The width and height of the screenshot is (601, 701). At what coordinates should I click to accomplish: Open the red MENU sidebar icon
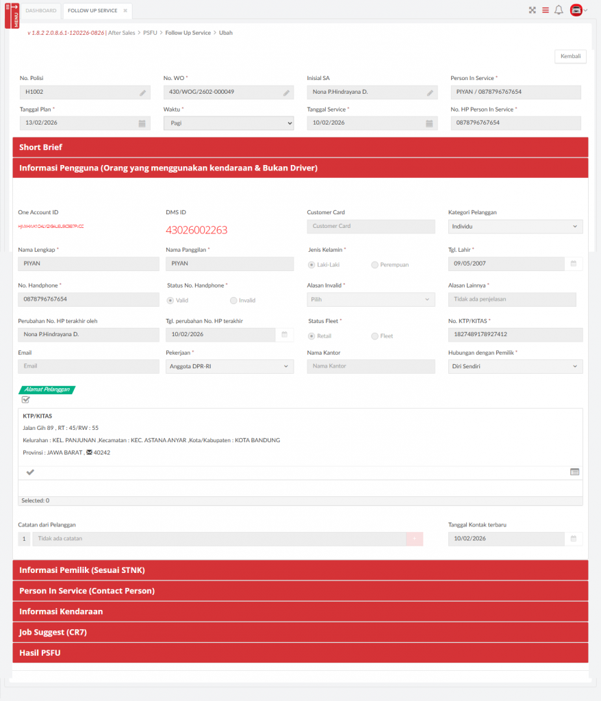pos(12,15)
